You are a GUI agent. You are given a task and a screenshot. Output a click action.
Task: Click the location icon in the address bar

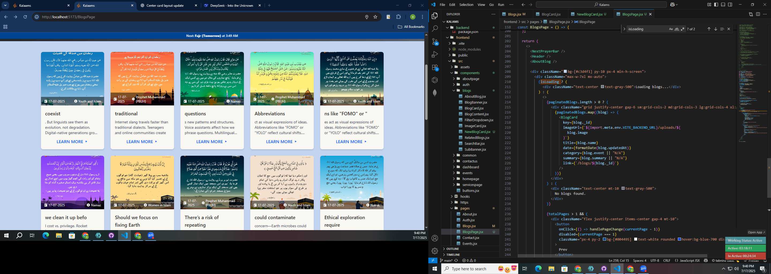pyautogui.click(x=367, y=17)
